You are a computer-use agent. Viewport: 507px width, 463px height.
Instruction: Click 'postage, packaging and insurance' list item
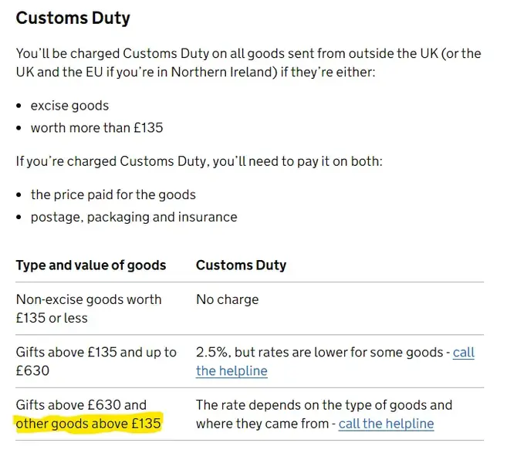click(x=134, y=217)
